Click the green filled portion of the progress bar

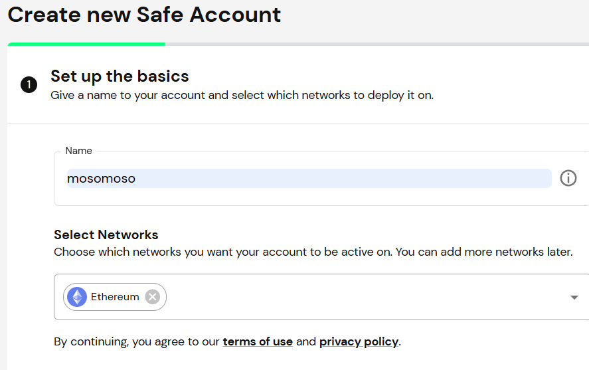click(86, 45)
